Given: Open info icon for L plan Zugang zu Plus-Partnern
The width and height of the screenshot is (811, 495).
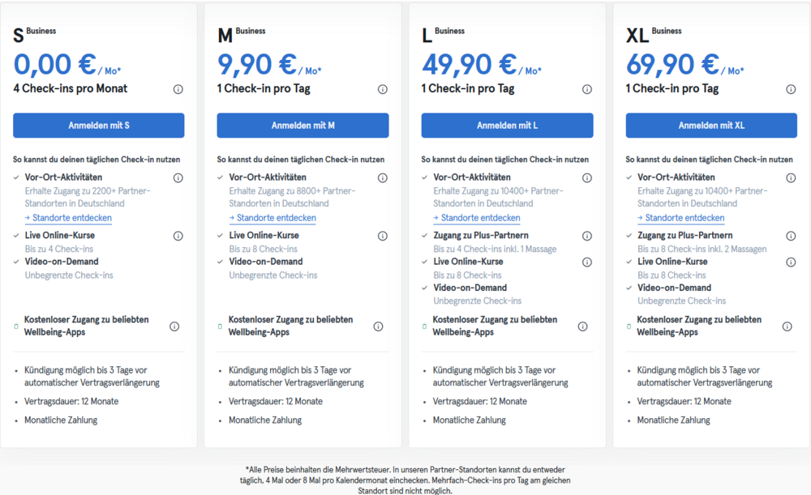Looking at the screenshot, I should click(586, 236).
